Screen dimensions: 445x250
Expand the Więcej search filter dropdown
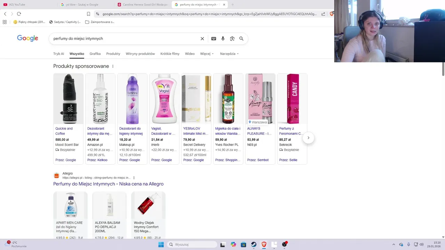(x=207, y=54)
